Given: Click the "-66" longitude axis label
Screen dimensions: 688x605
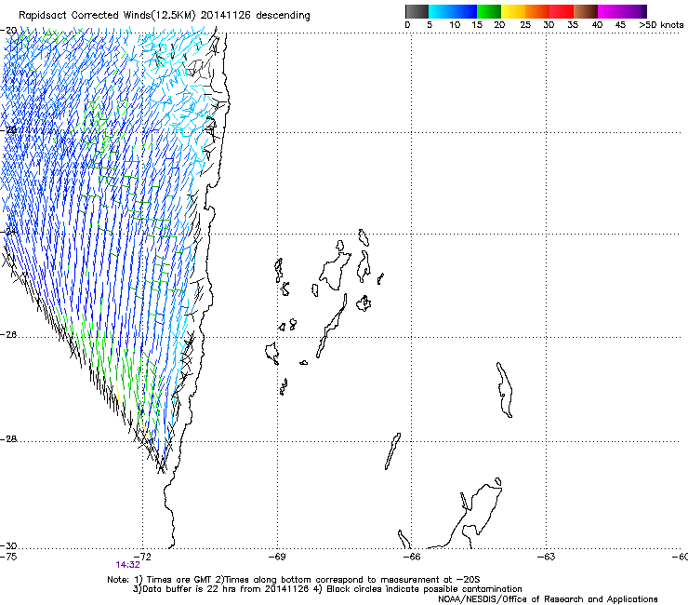Looking at the screenshot, I should tap(412, 557).
